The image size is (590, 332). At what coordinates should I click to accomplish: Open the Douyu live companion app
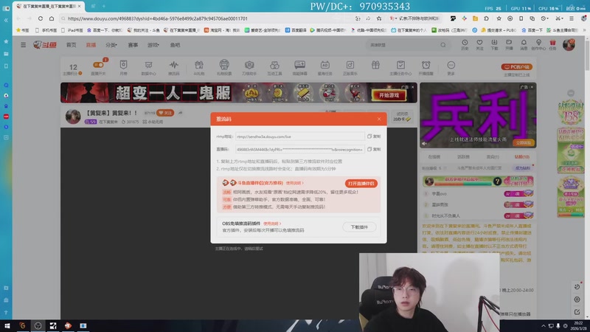click(x=361, y=183)
